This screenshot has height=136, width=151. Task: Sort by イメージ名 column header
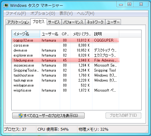coord(26,34)
